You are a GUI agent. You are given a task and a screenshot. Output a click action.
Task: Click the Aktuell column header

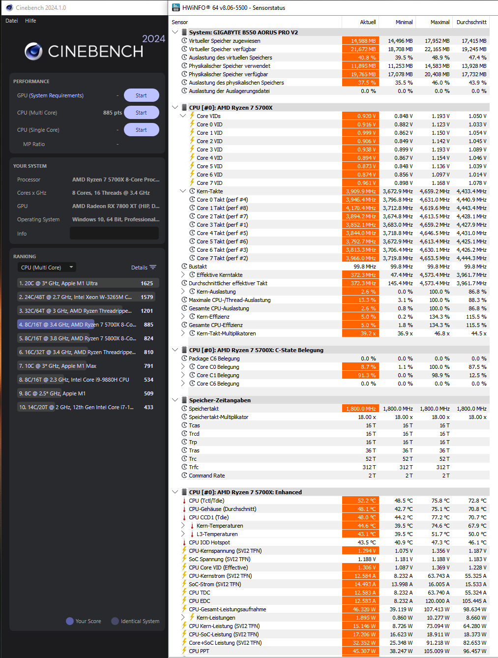[x=360, y=22]
